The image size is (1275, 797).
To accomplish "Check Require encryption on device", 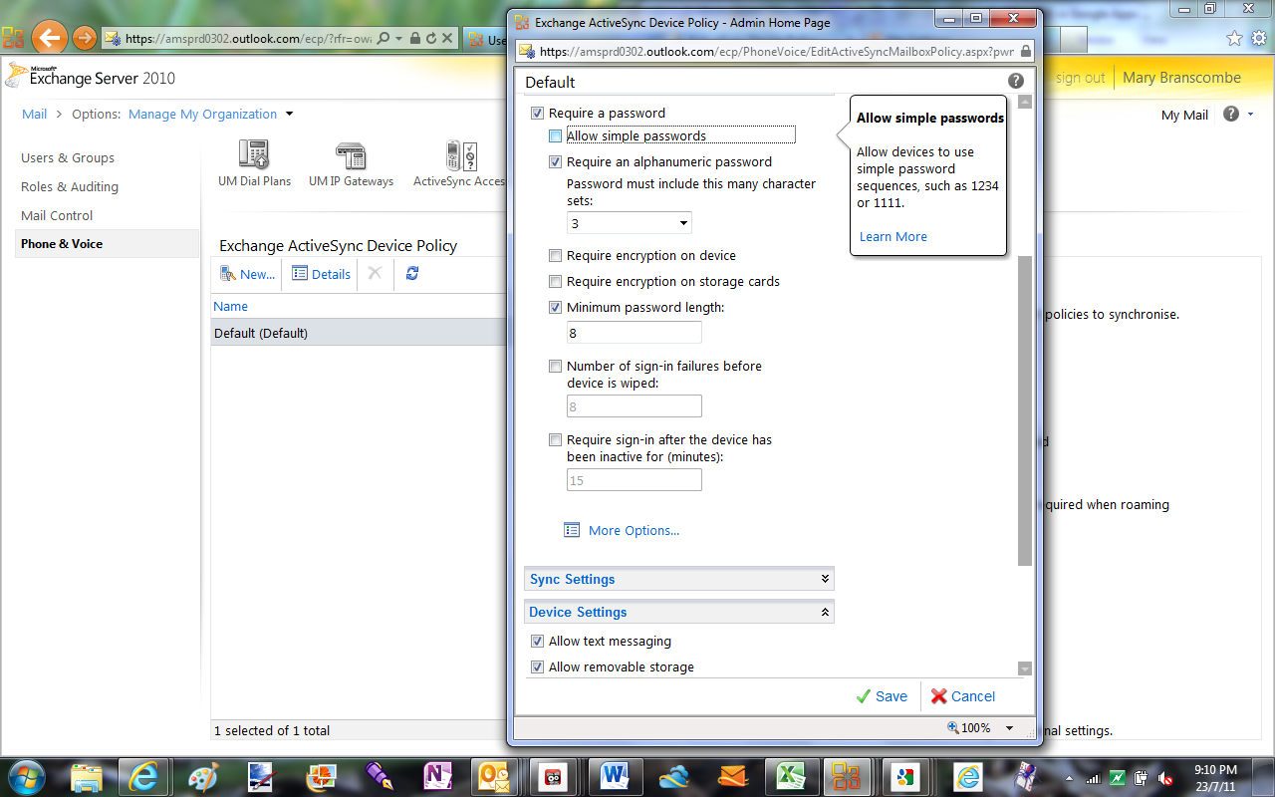I will coord(555,256).
